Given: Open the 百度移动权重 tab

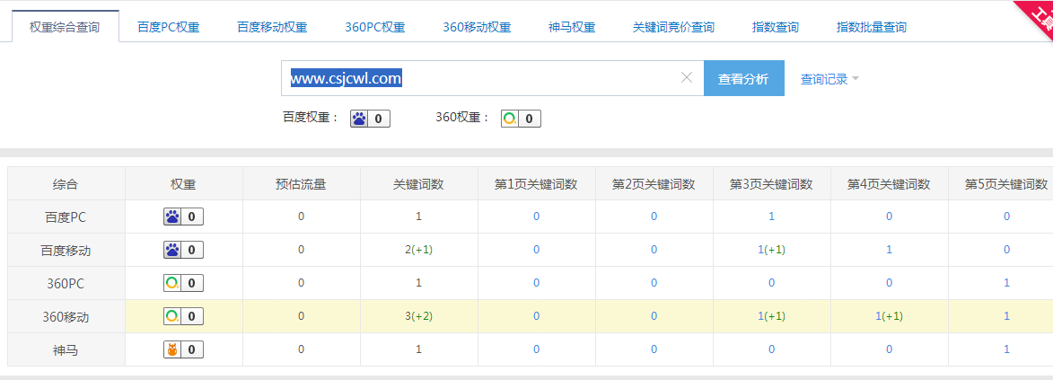Looking at the screenshot, I should coord(272,27).
